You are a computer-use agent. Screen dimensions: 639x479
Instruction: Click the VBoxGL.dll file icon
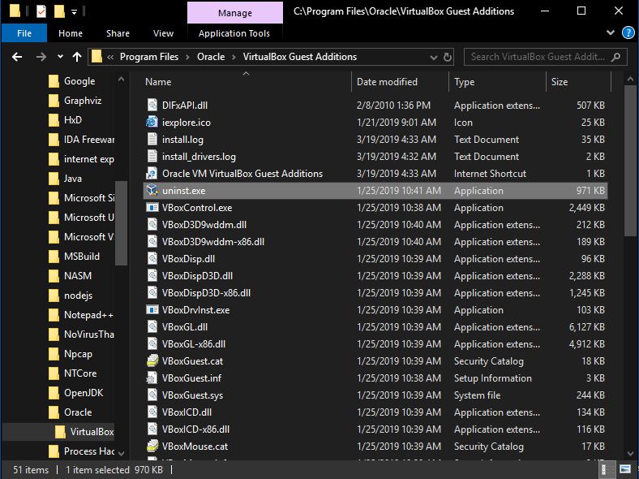tap(152, 327)
